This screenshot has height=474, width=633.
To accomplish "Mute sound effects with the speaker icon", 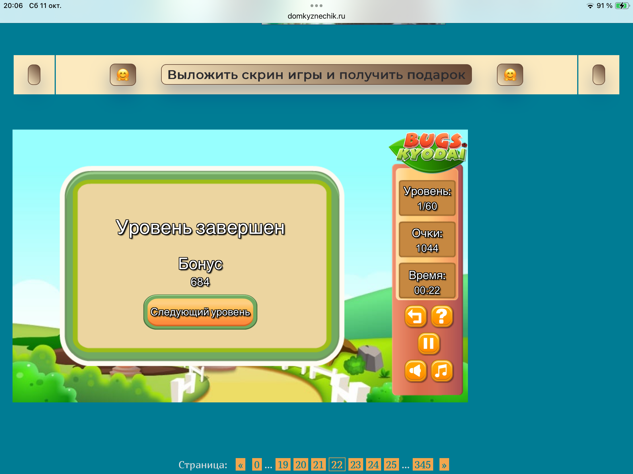I will click(415, 371).
